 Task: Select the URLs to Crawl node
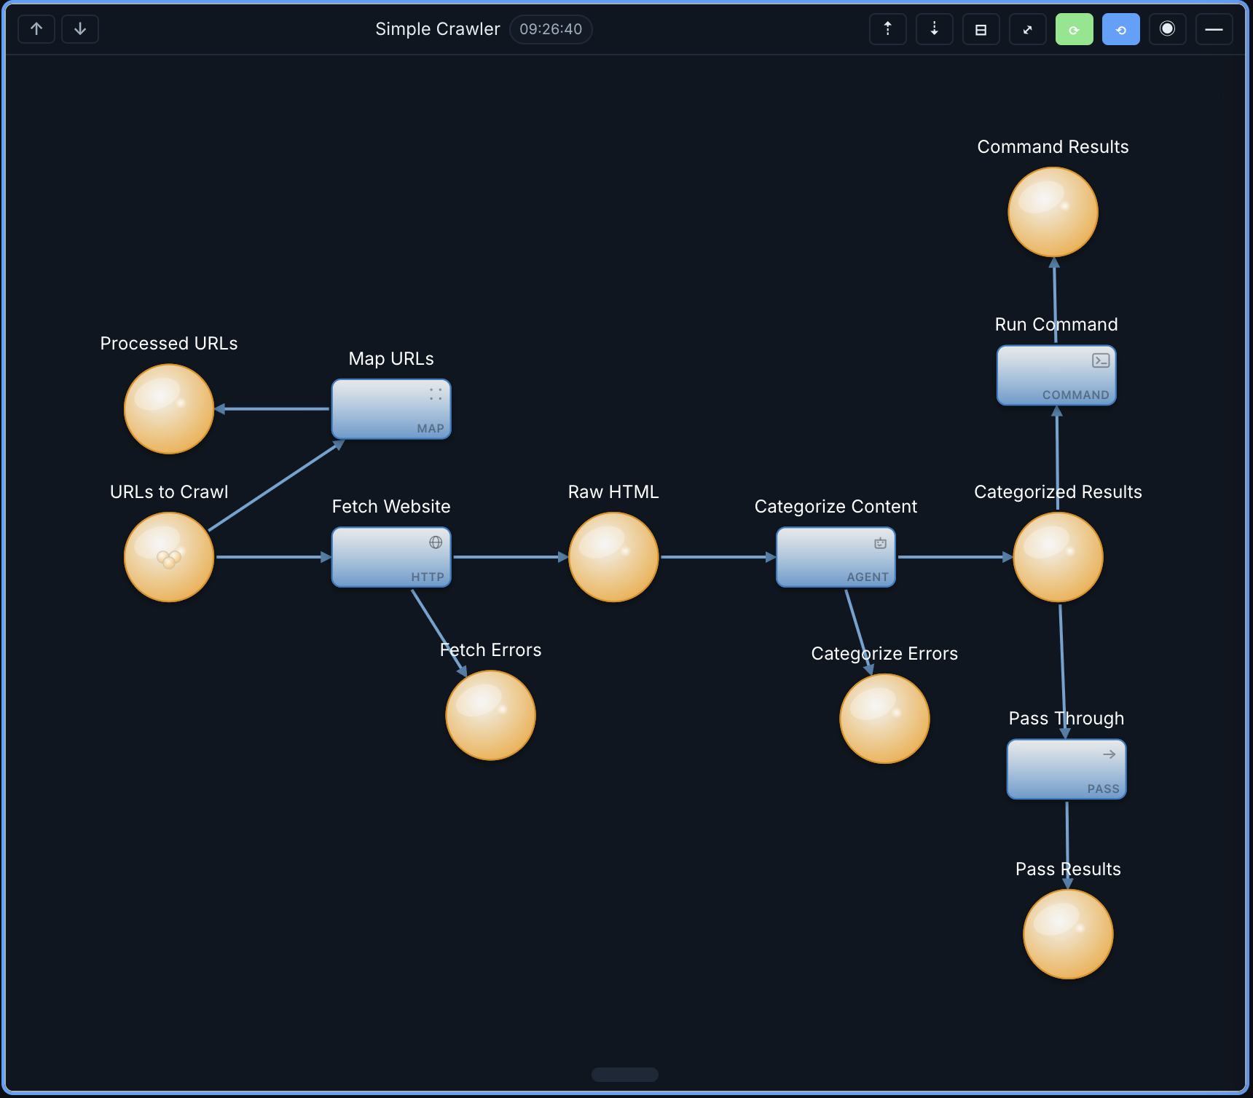click(168, 557)
